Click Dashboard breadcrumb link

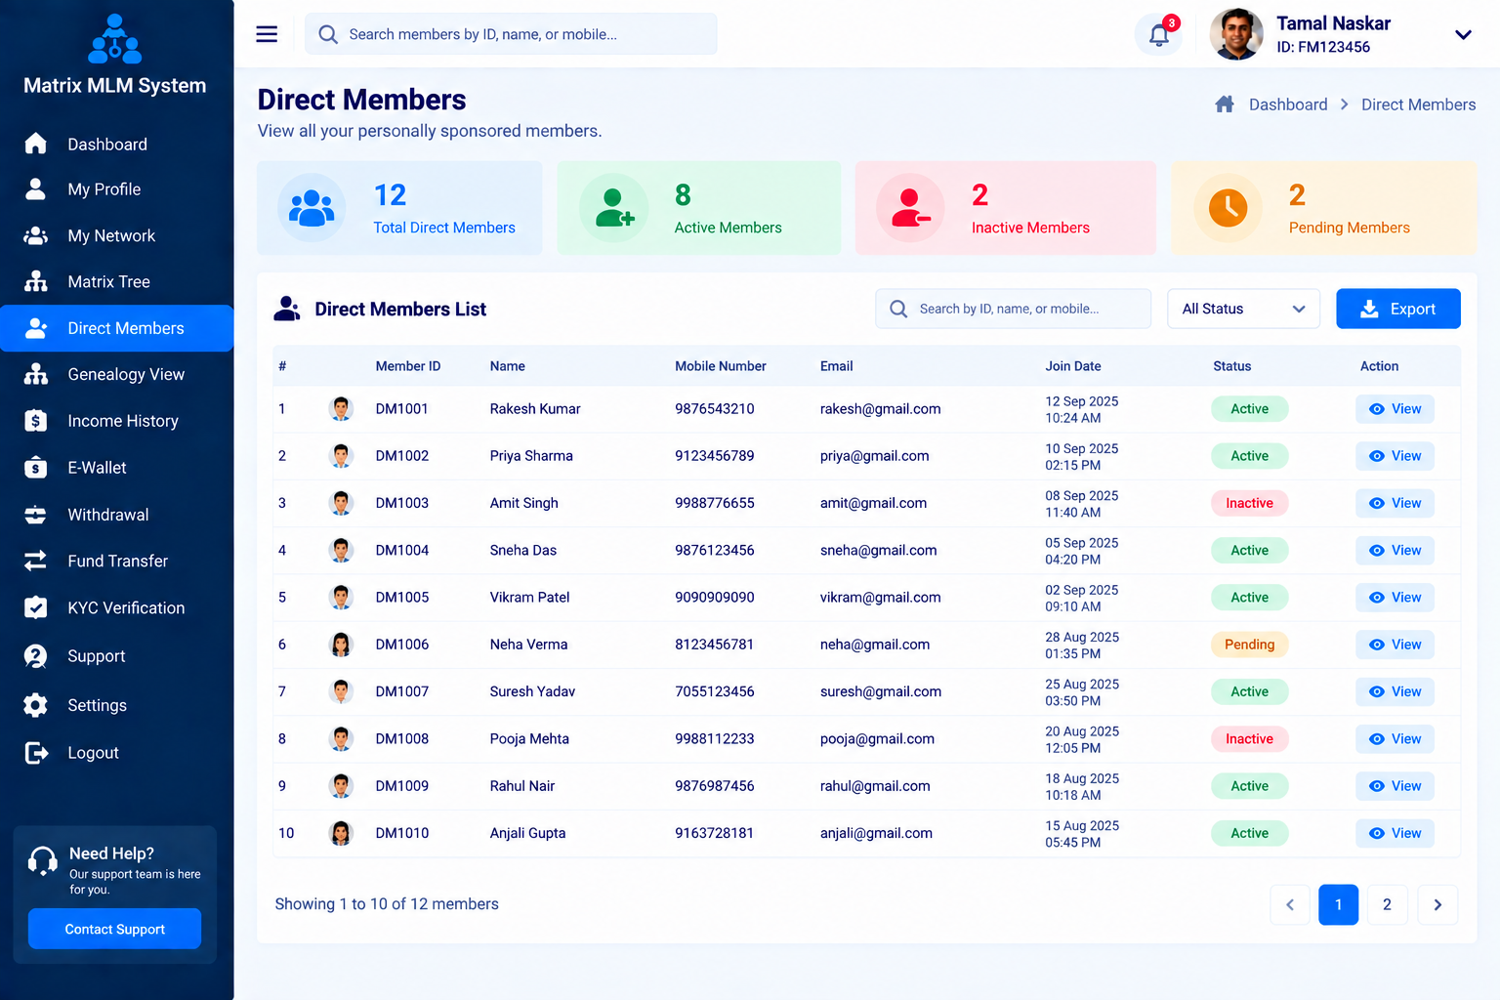pyautogui.click(x=1288, y=104)
